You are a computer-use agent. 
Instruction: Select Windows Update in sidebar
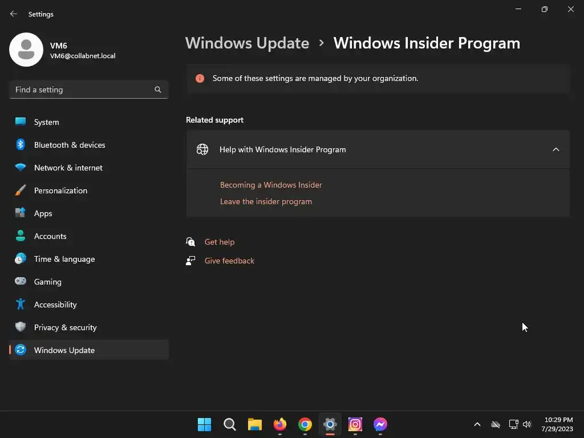coord(88,350)
